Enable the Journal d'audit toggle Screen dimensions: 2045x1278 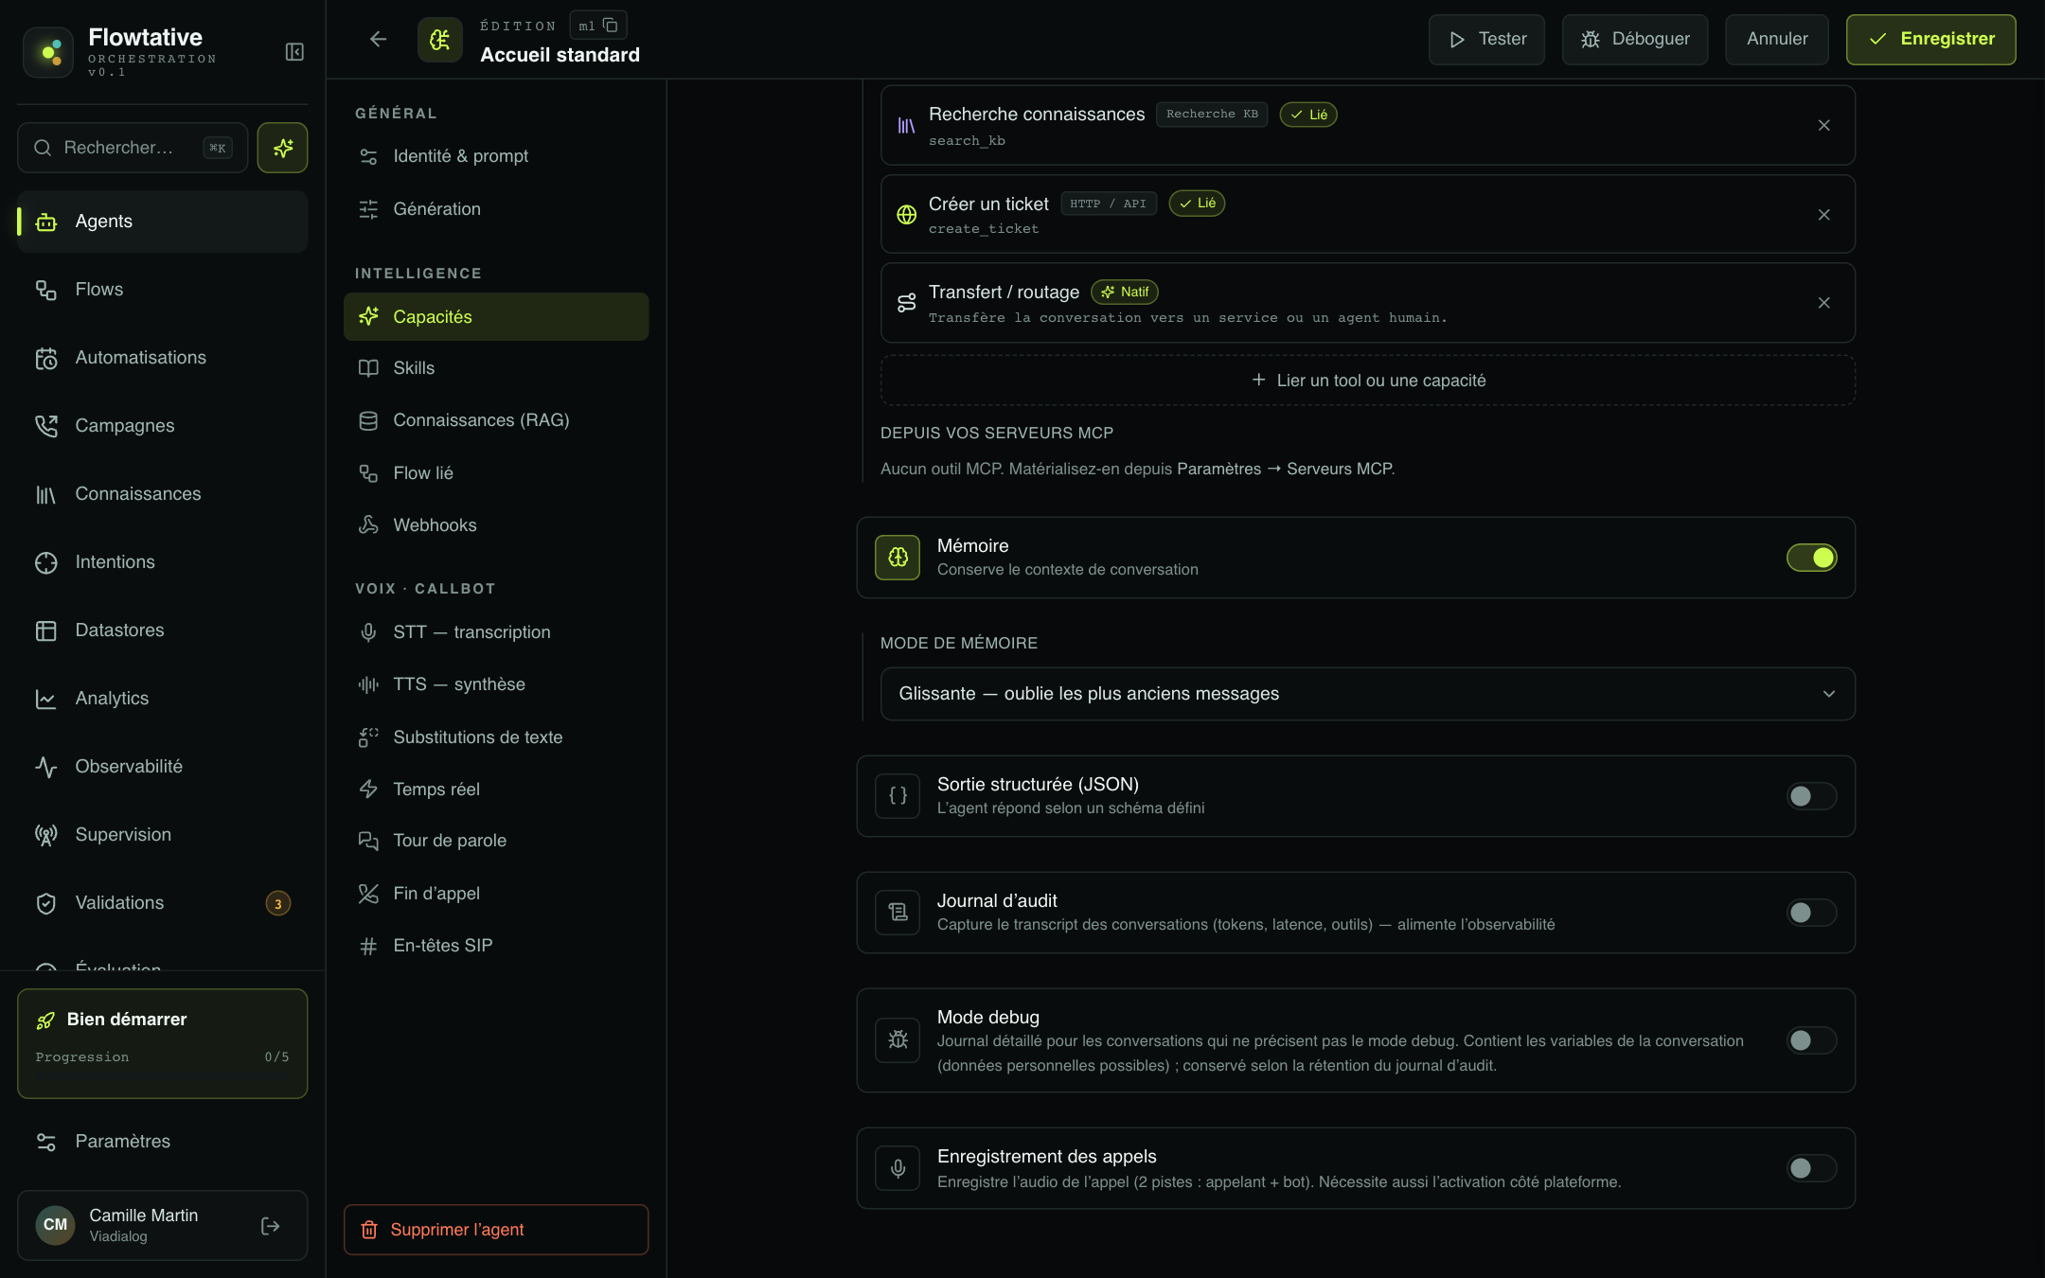pos(1811,913)
